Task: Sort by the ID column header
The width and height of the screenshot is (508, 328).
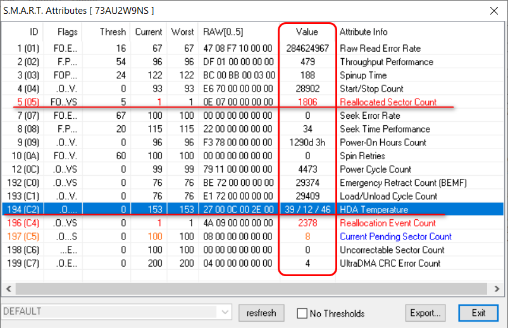Action: (x=34, y=32)
